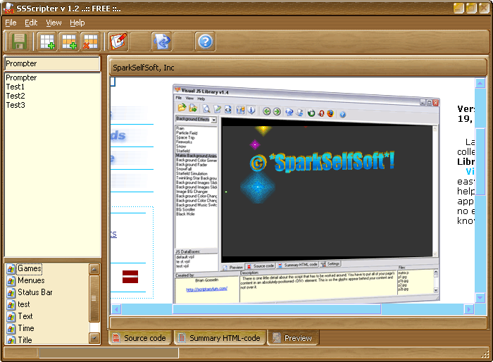493x362 pixels.
Task: Save using the green floppy disk icon
Action: click(19, 42)
